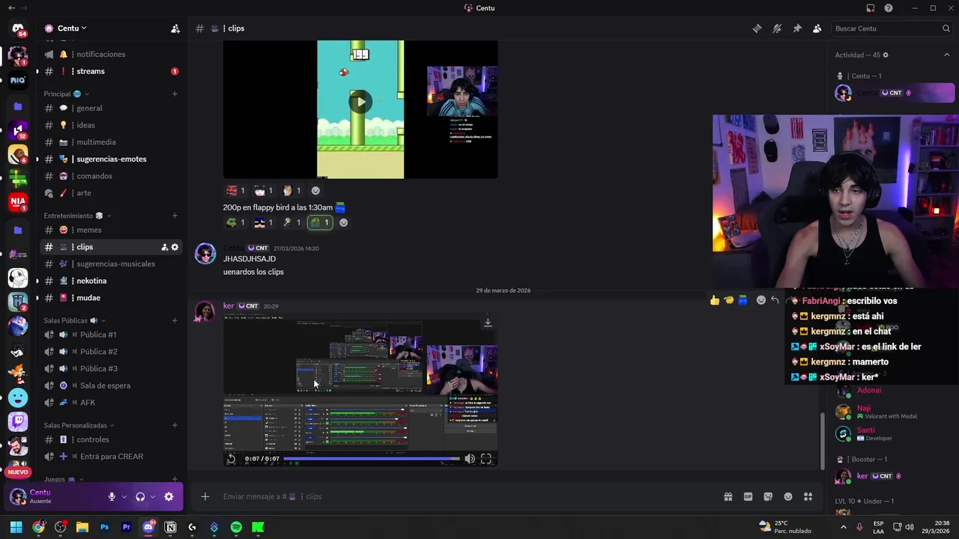Mute the microphone in user panel

(112, 496)
